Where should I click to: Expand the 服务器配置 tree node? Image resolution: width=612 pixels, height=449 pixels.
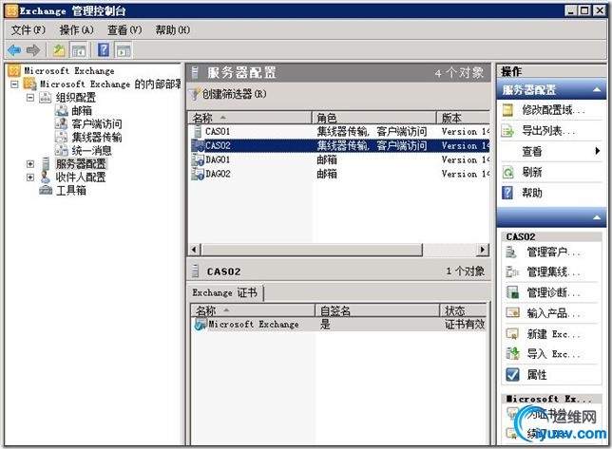pyautogui.click(x=30, y=164)
